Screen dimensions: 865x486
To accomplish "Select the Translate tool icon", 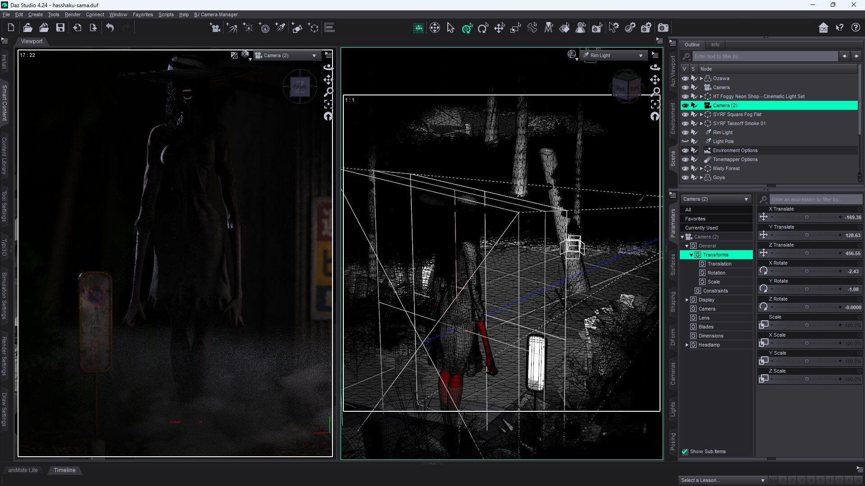I will 499,28.
